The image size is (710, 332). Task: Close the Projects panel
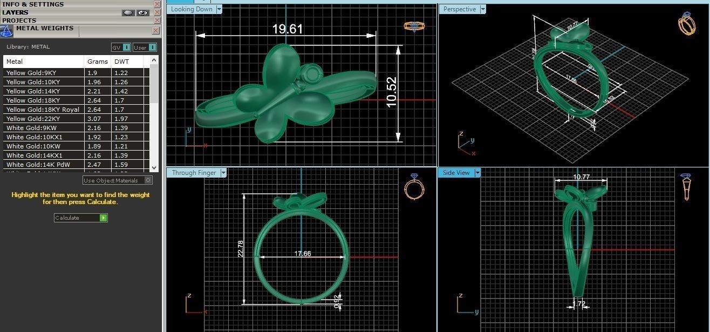[x=157, y=21]
